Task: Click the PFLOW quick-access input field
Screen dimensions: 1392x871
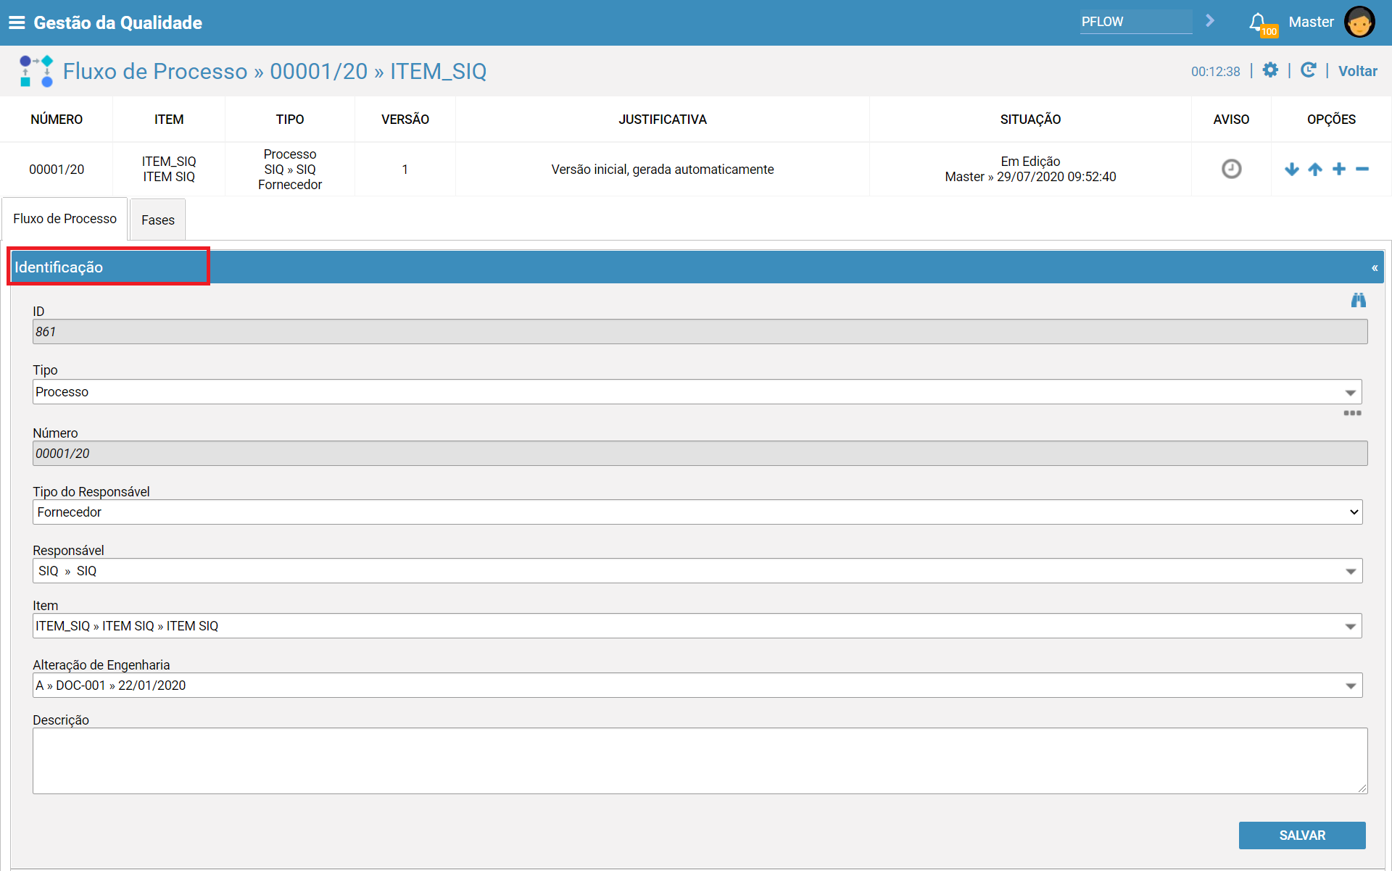Action: point(1135,22)
